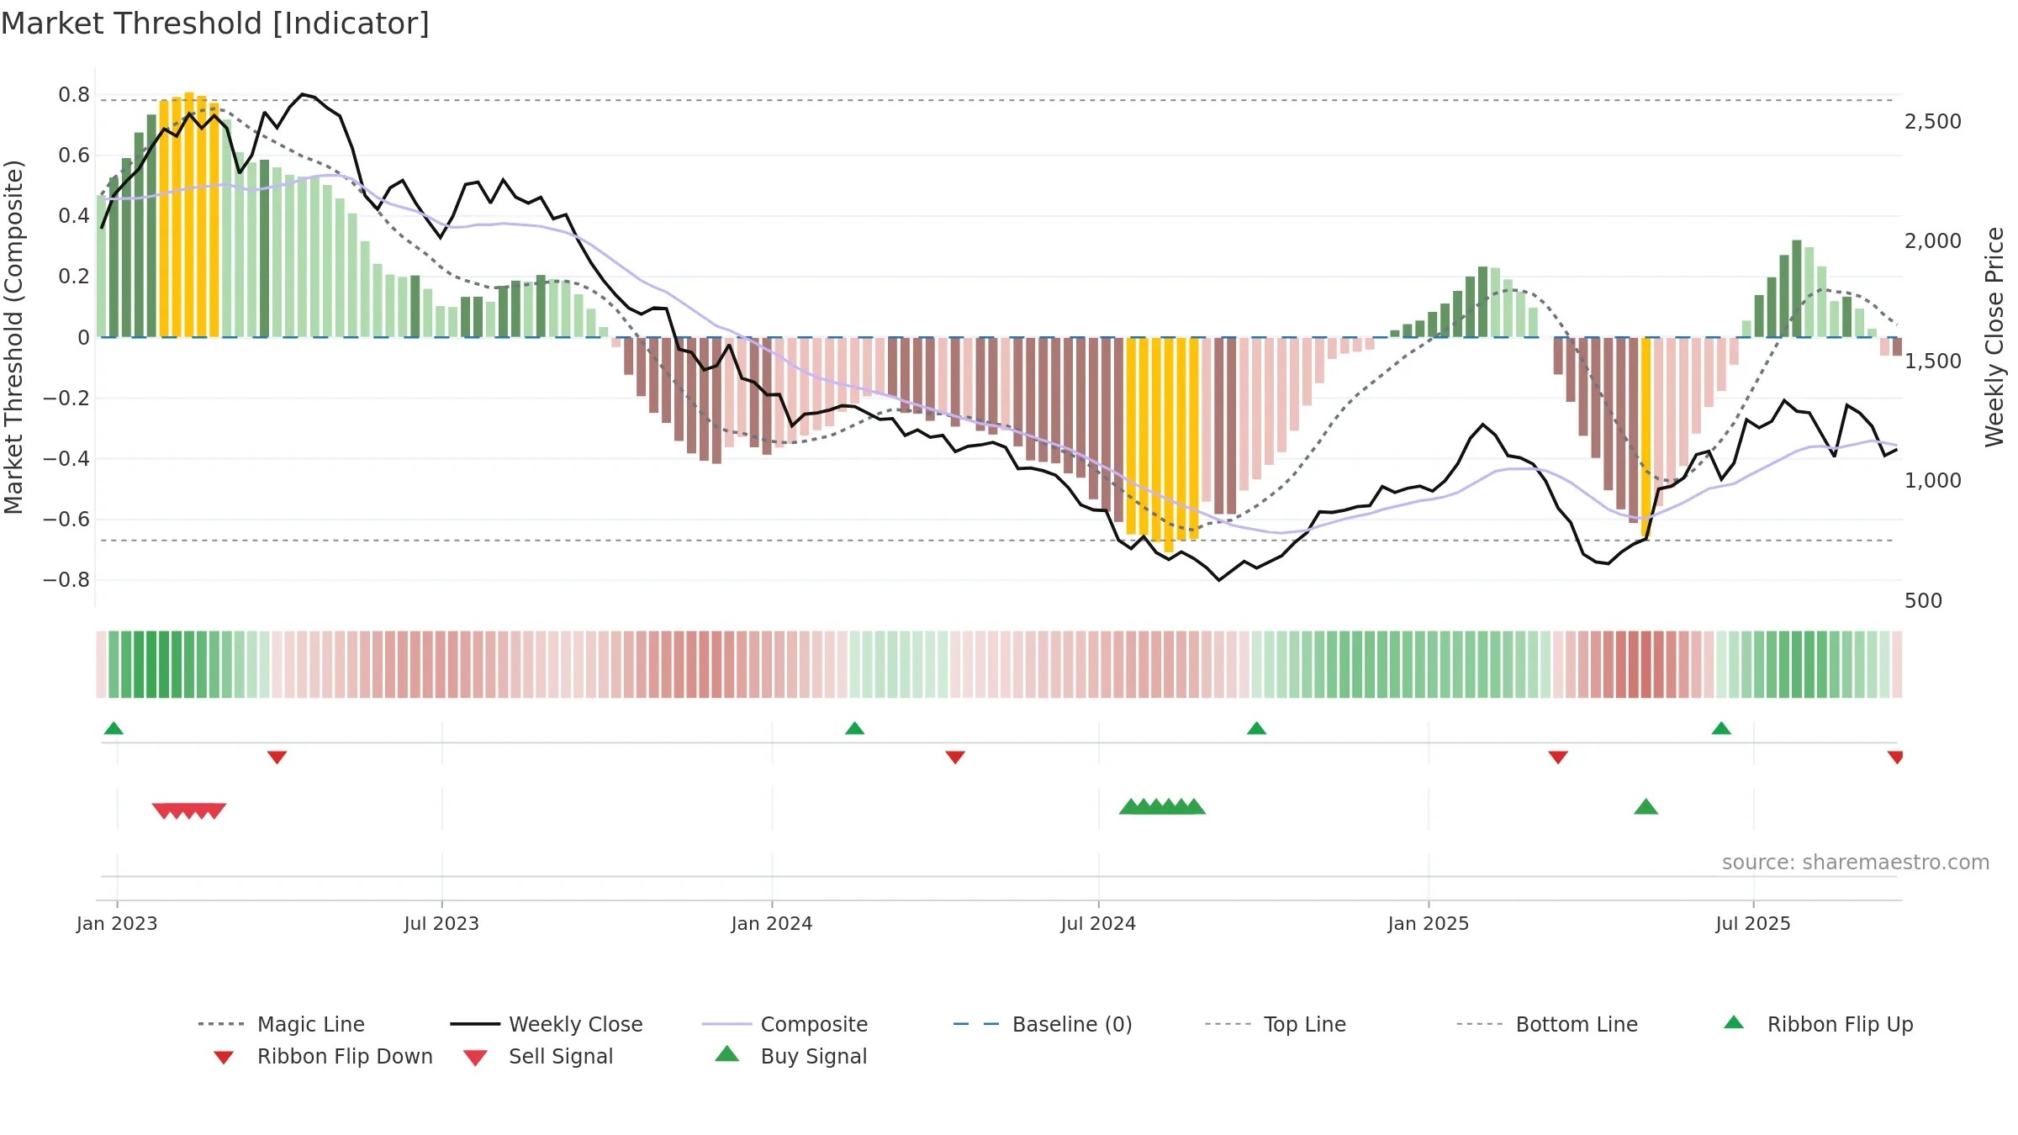Click the 0.8 left axis tick label
The height and width of the screenshot is (1135, 2018).
click(x=74, y=94)
